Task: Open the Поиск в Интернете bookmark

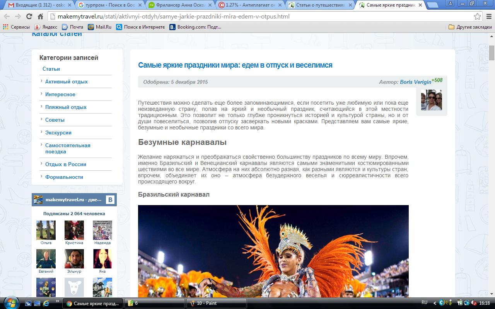Action: (x=140, y=27)
